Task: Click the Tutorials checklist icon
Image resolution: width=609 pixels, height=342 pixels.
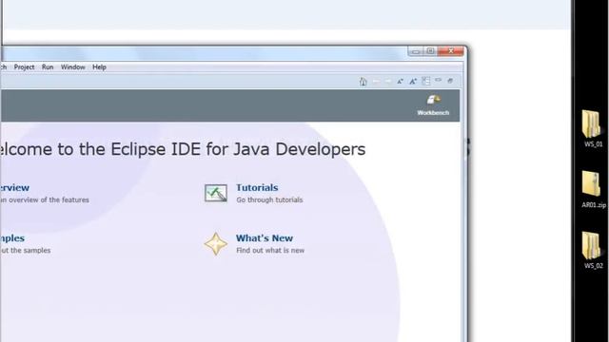Action: click(x=216, y=193)
